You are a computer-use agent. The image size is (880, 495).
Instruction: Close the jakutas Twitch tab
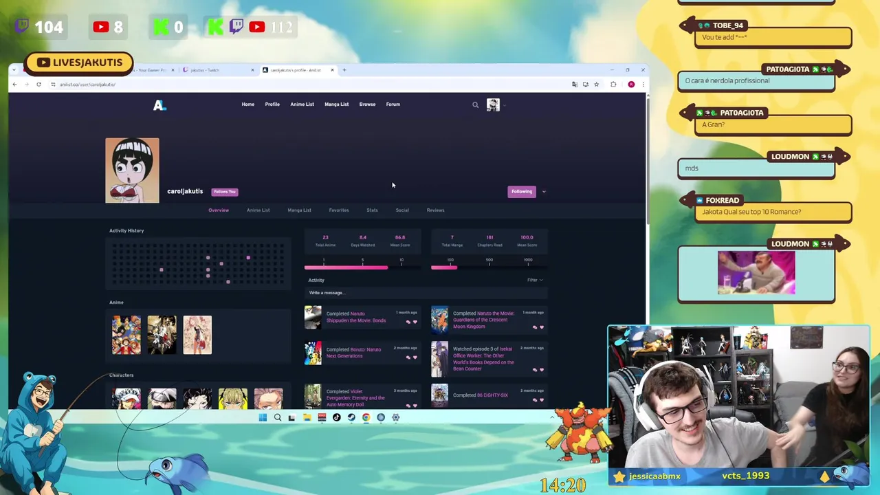tap(252, 70)
